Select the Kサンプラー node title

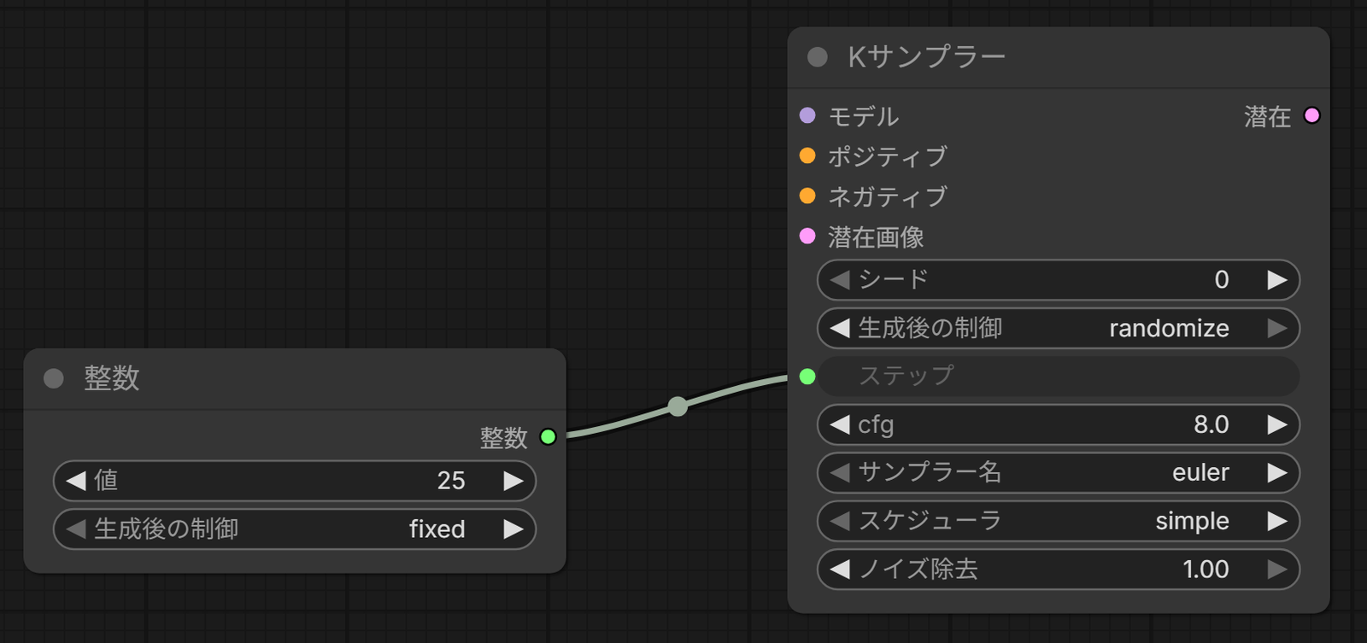927,57
